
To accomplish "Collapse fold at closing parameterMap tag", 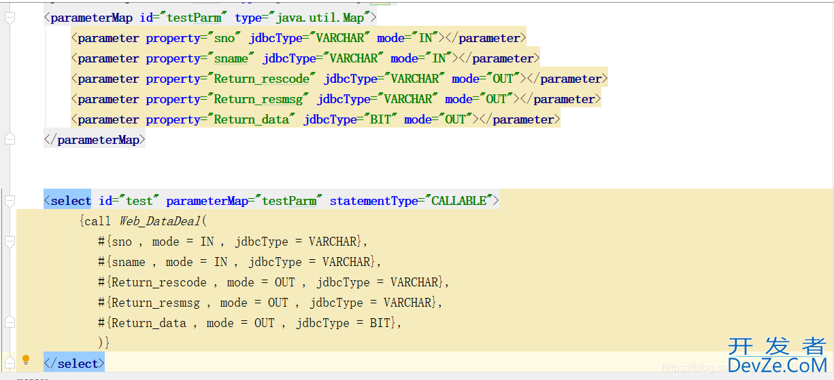I will click(x=10, y=140).
